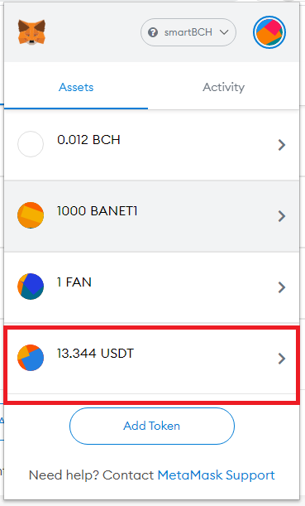Select the 13.344 USDT balance text
The height and width of the screenshot is (506, 305).
95,354
